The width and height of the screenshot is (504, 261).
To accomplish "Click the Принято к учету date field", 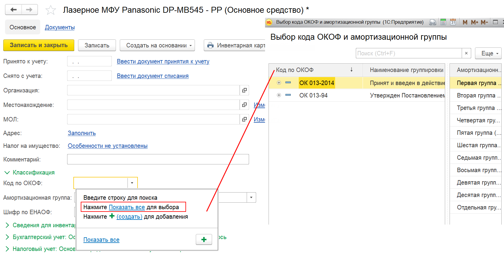I will [89, 61].
